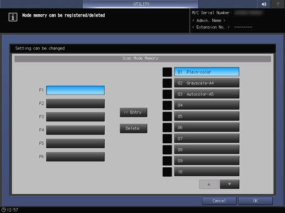Click the black indicator box beside slot 04

(x=167, y=105)
